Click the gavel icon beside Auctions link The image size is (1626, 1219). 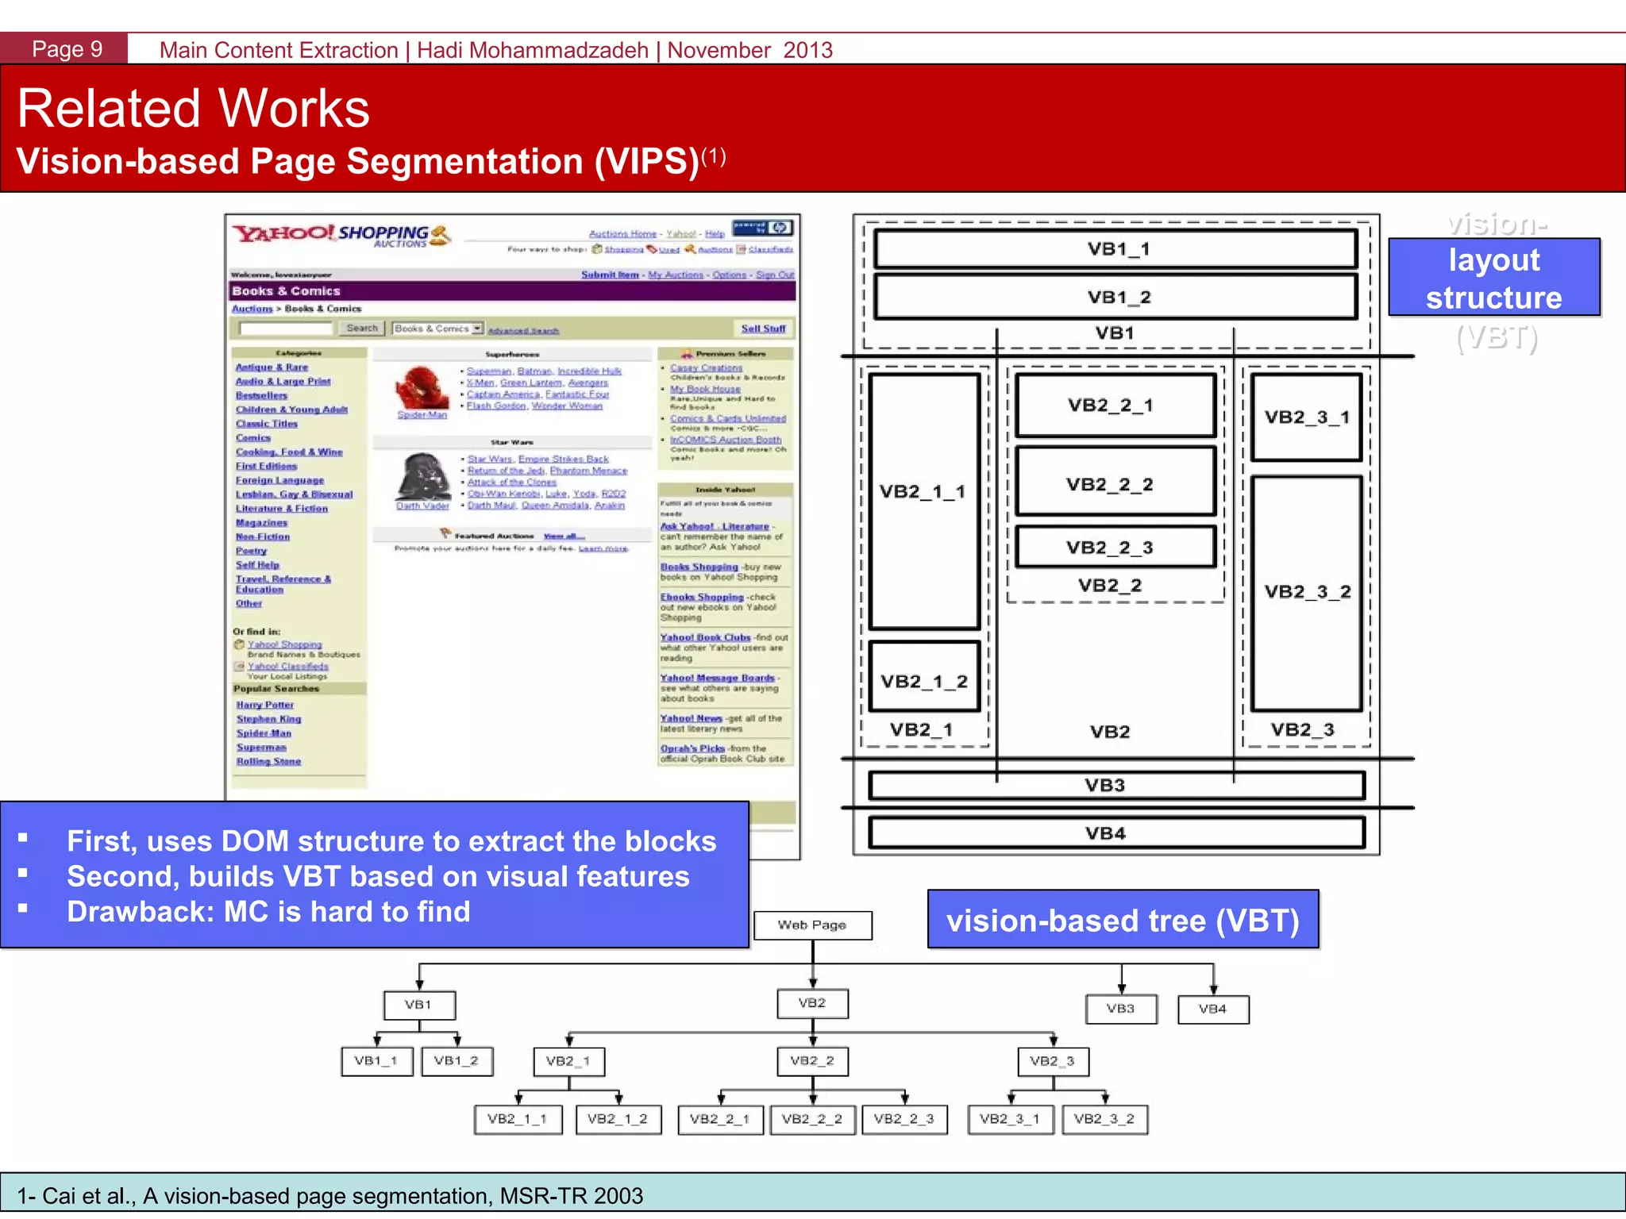click(x=690, y=249)
